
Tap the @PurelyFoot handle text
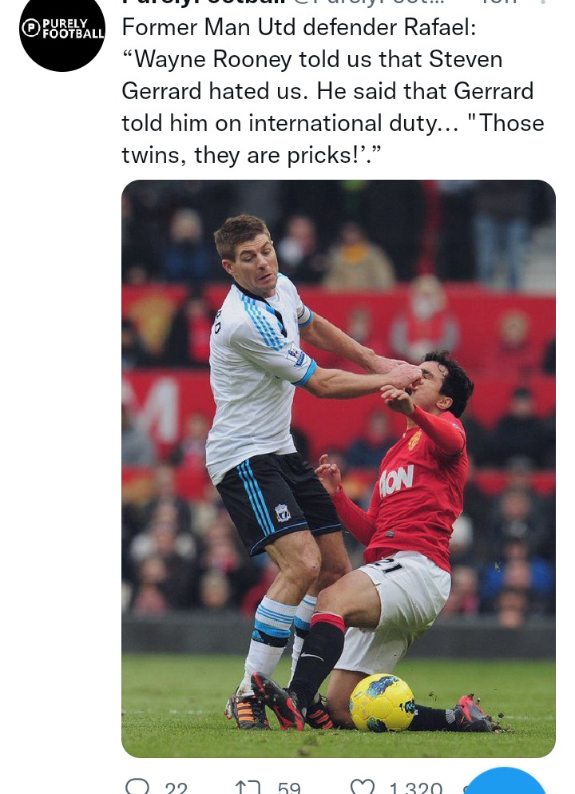[365, 2]
